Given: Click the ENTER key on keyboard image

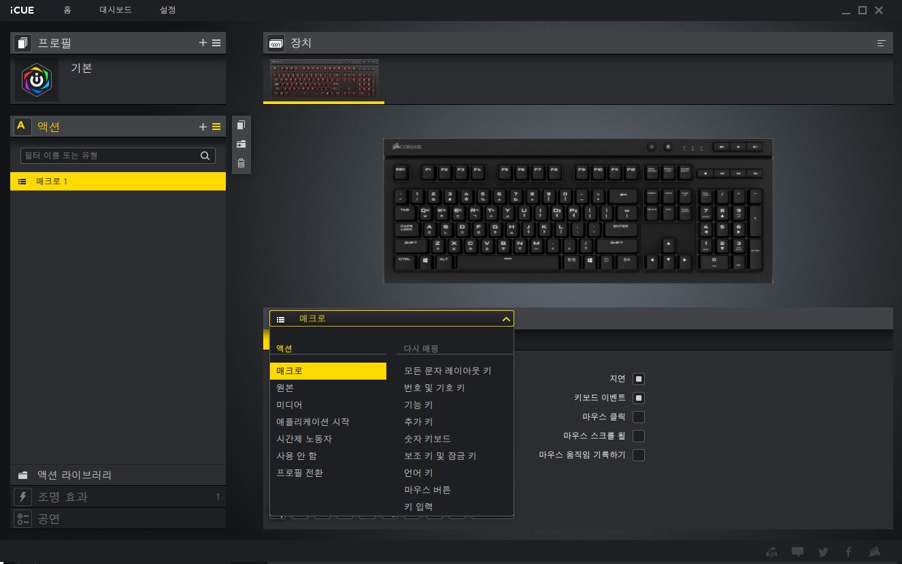Looking at the screenshot, I should click(620, 229).
